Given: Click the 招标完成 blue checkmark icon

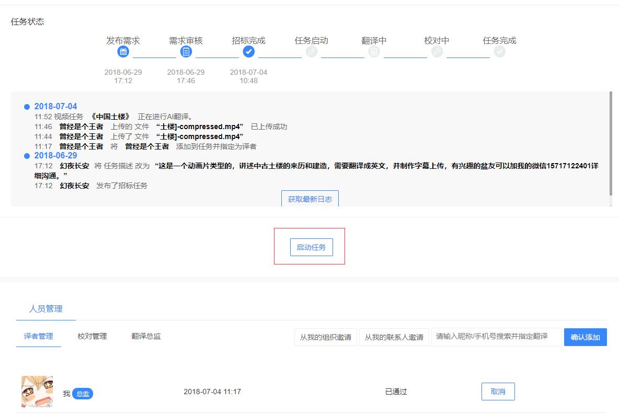Looking at the screenshot, I should pyautogui.click(x=249, y=51).
